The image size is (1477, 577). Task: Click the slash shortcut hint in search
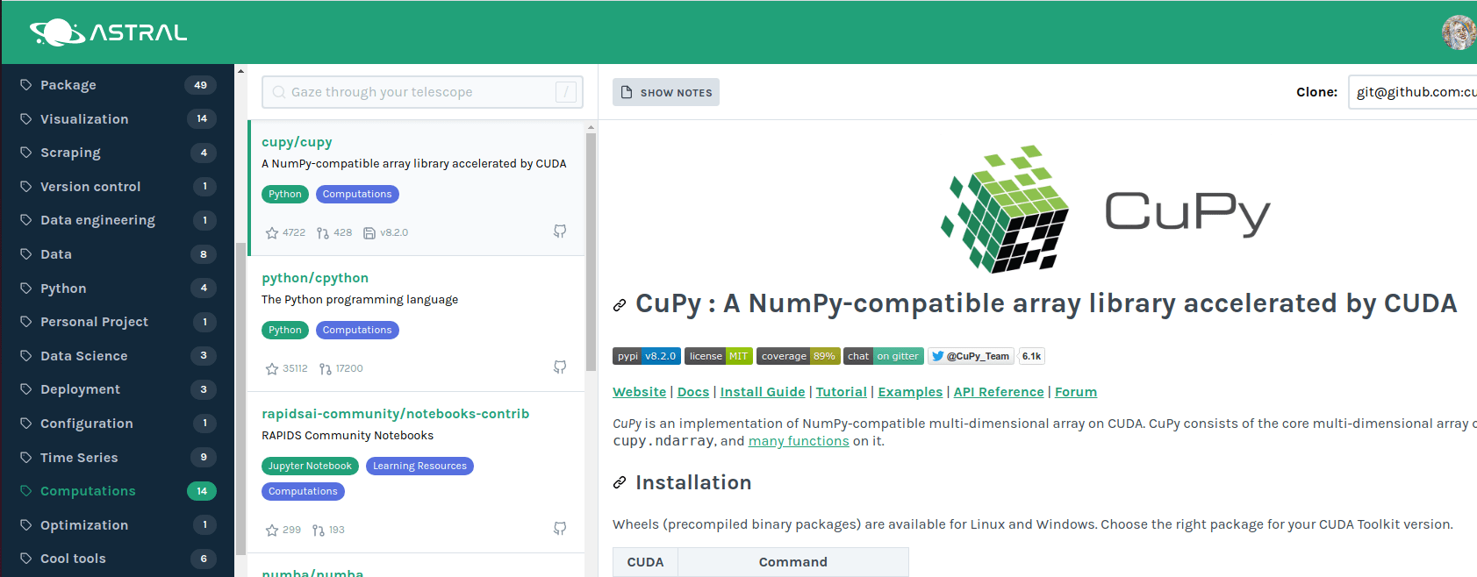(x=566, y=92)
